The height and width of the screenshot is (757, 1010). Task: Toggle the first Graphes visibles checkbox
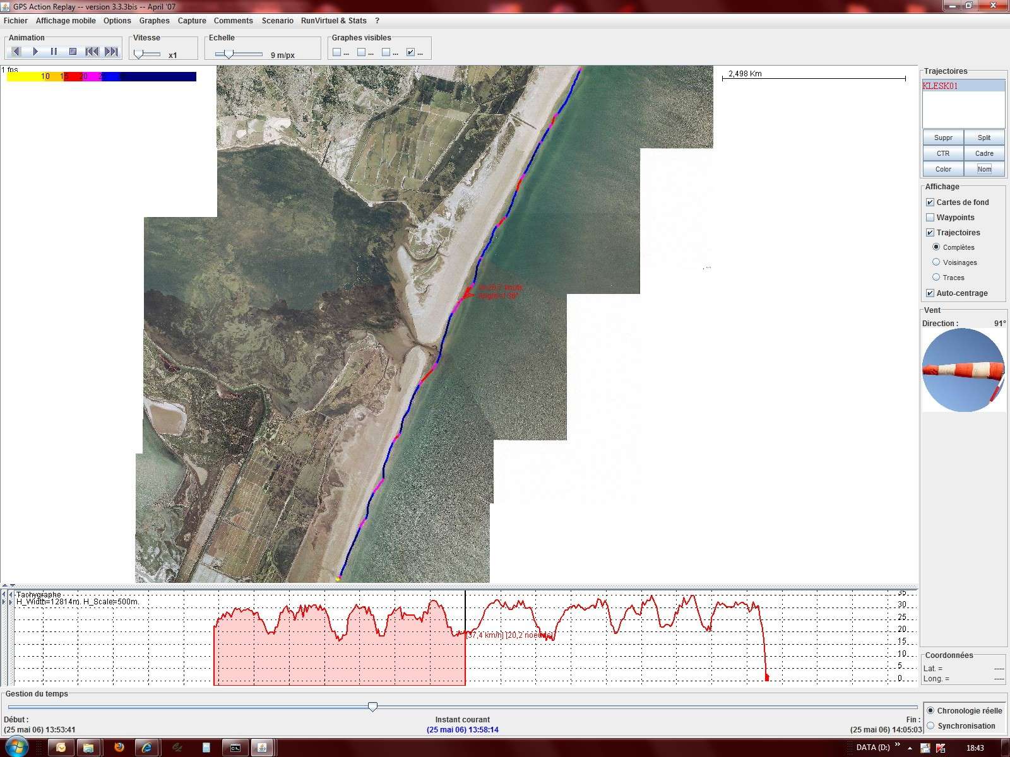337,52
